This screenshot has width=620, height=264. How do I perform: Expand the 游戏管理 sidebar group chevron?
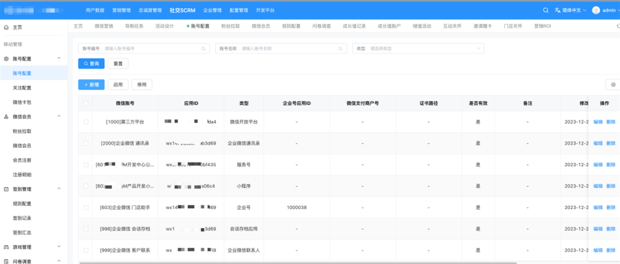point(59,247)
